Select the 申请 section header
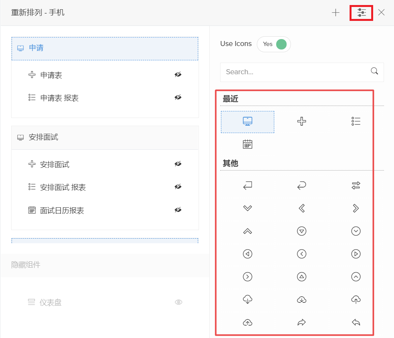Screen dimensions: 394x338 (x=105, y=48)
